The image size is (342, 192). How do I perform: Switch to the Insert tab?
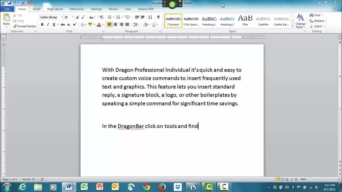(x=37, y=9)
